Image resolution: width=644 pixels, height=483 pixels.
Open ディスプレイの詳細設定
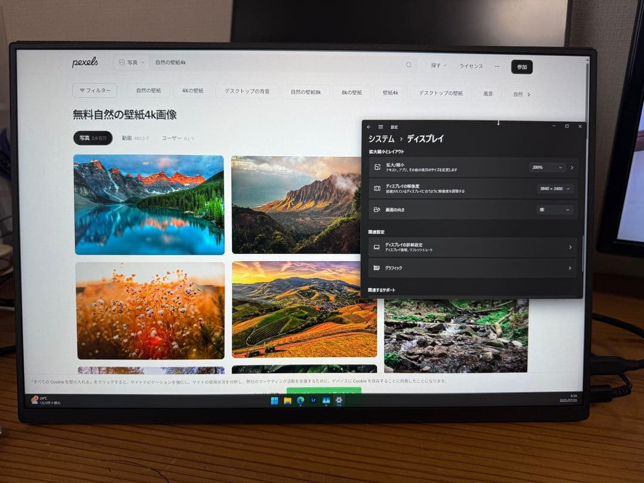pyautogui.click(x=472, y=247)
